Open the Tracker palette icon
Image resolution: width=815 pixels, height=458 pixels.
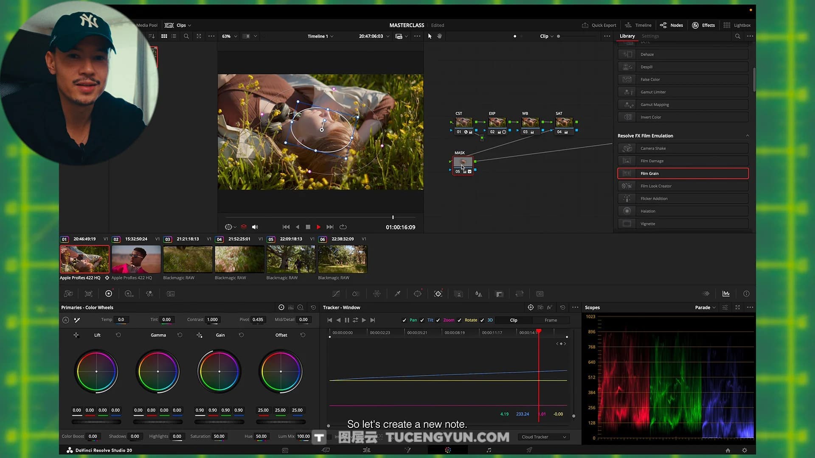coord(438,294)
